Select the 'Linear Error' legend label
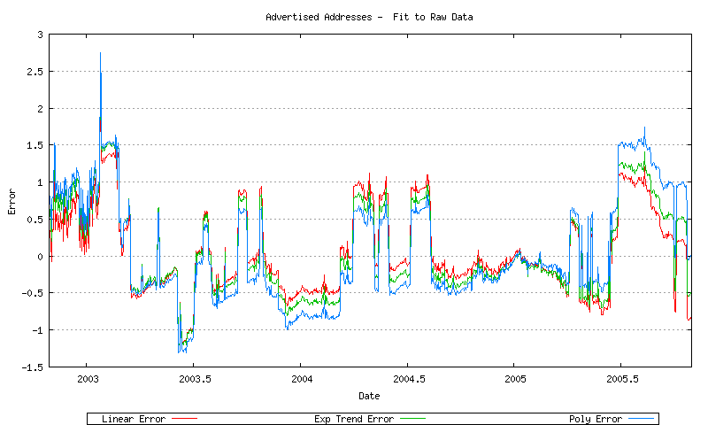 point(134,419)
